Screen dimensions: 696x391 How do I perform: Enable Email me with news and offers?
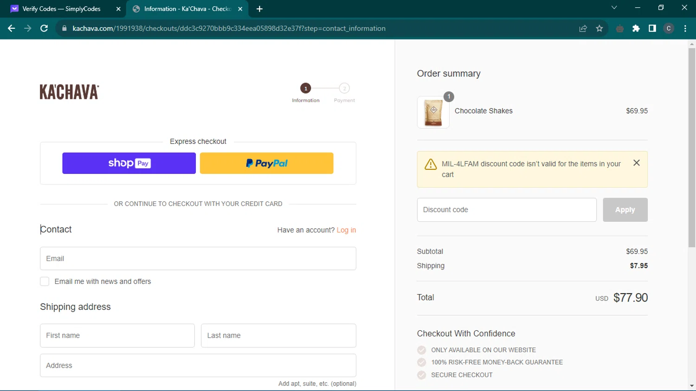(x=45, y=282)
